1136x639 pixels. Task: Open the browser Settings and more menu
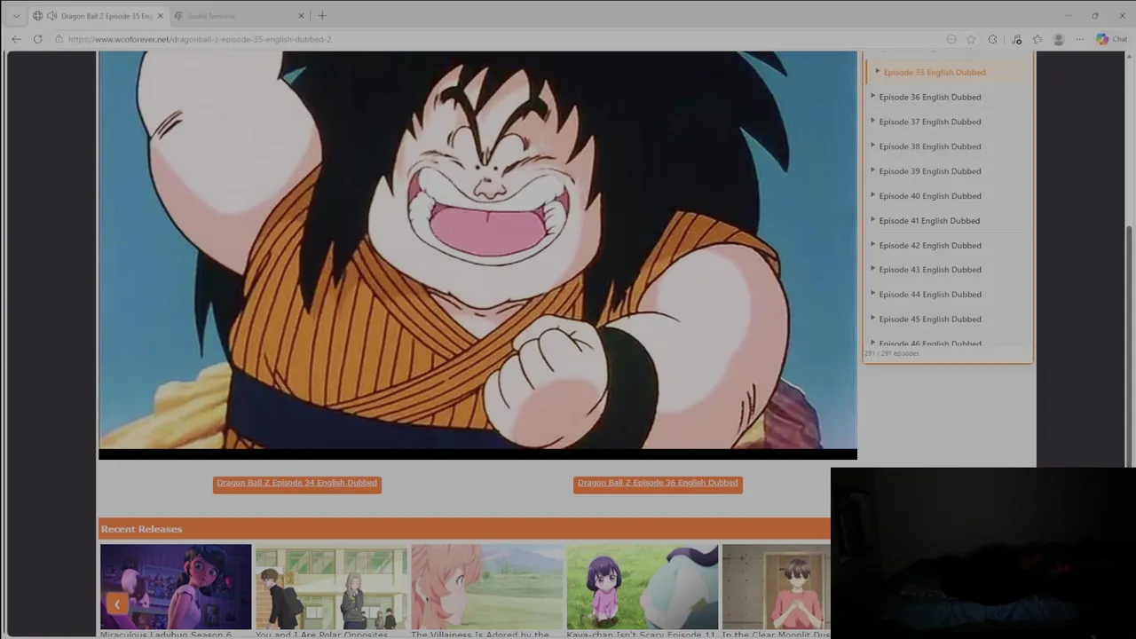tap(1080, 39)
